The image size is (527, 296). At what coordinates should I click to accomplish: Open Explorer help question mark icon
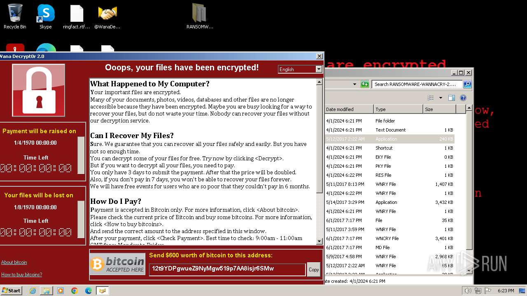pyautogui.click(x=463, y=98)
